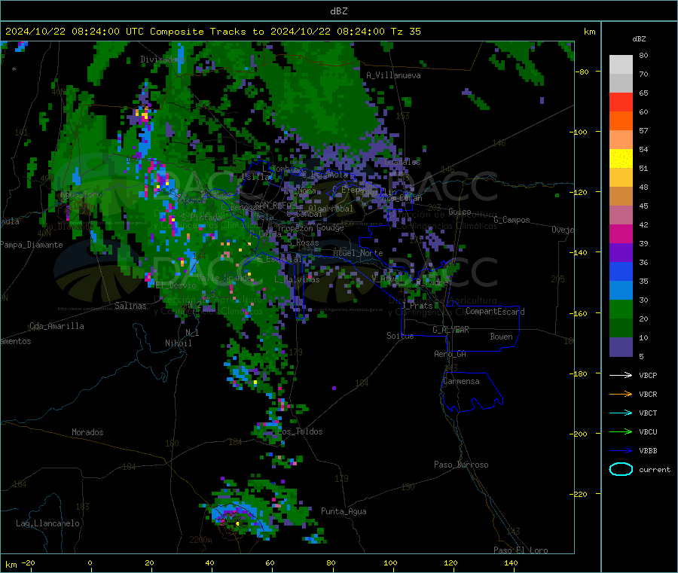Image resolution: width=678 pixels, height=573 pixels.
Task: Click the Nihuil map label
Action: [178, 343]
